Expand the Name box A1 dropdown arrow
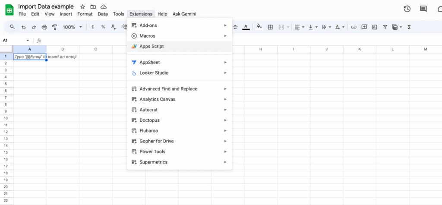This screenshot has height=205, width=442. [28, 41]
